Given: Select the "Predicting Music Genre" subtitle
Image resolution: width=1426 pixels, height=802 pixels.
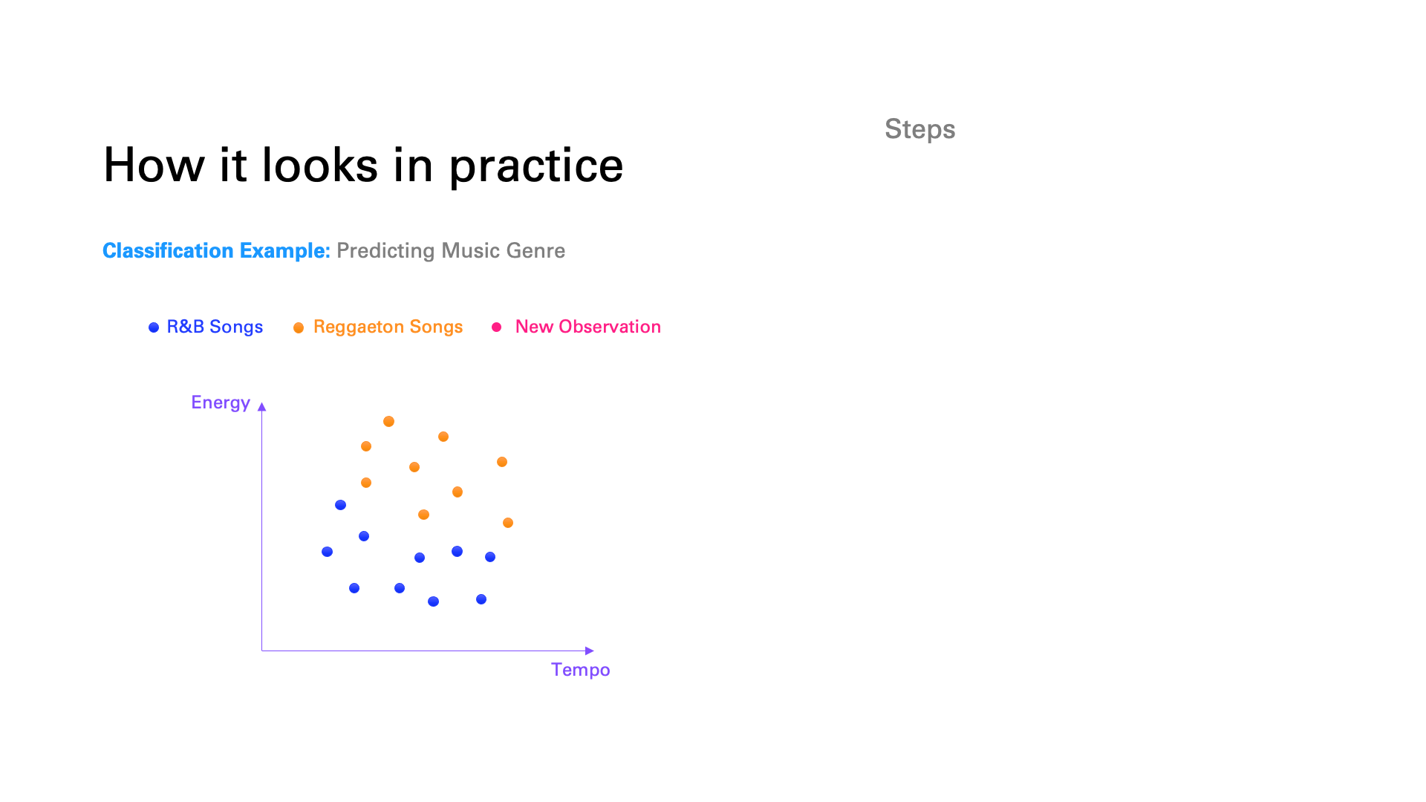Looking at the screenshot, I should click(451, 251).
